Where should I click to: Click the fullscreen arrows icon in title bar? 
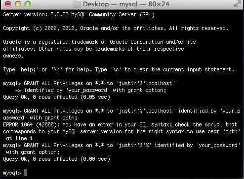[x=237, y=4]
